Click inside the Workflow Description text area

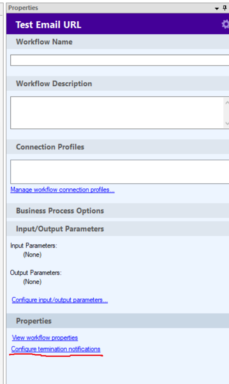117,112
